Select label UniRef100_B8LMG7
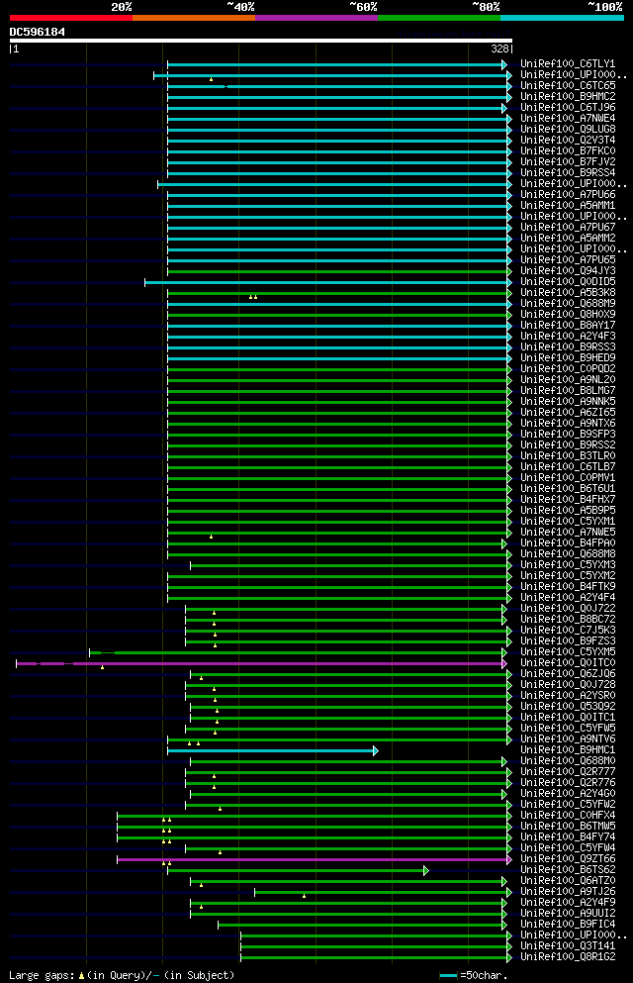Image resolution: width=633 pixels, height=983 pixels. [568, 391]
